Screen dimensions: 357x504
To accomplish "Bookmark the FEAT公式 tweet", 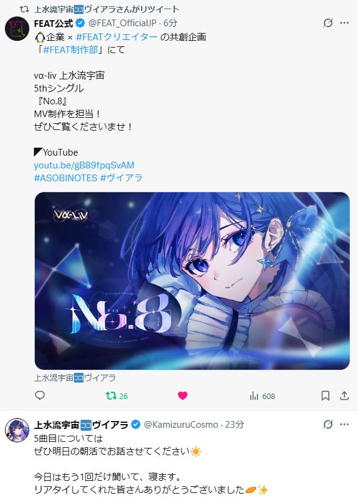I will click(x=325, y=396).
